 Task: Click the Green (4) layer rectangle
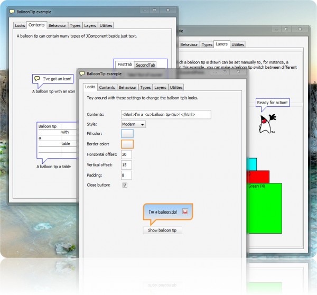[264, 208]
